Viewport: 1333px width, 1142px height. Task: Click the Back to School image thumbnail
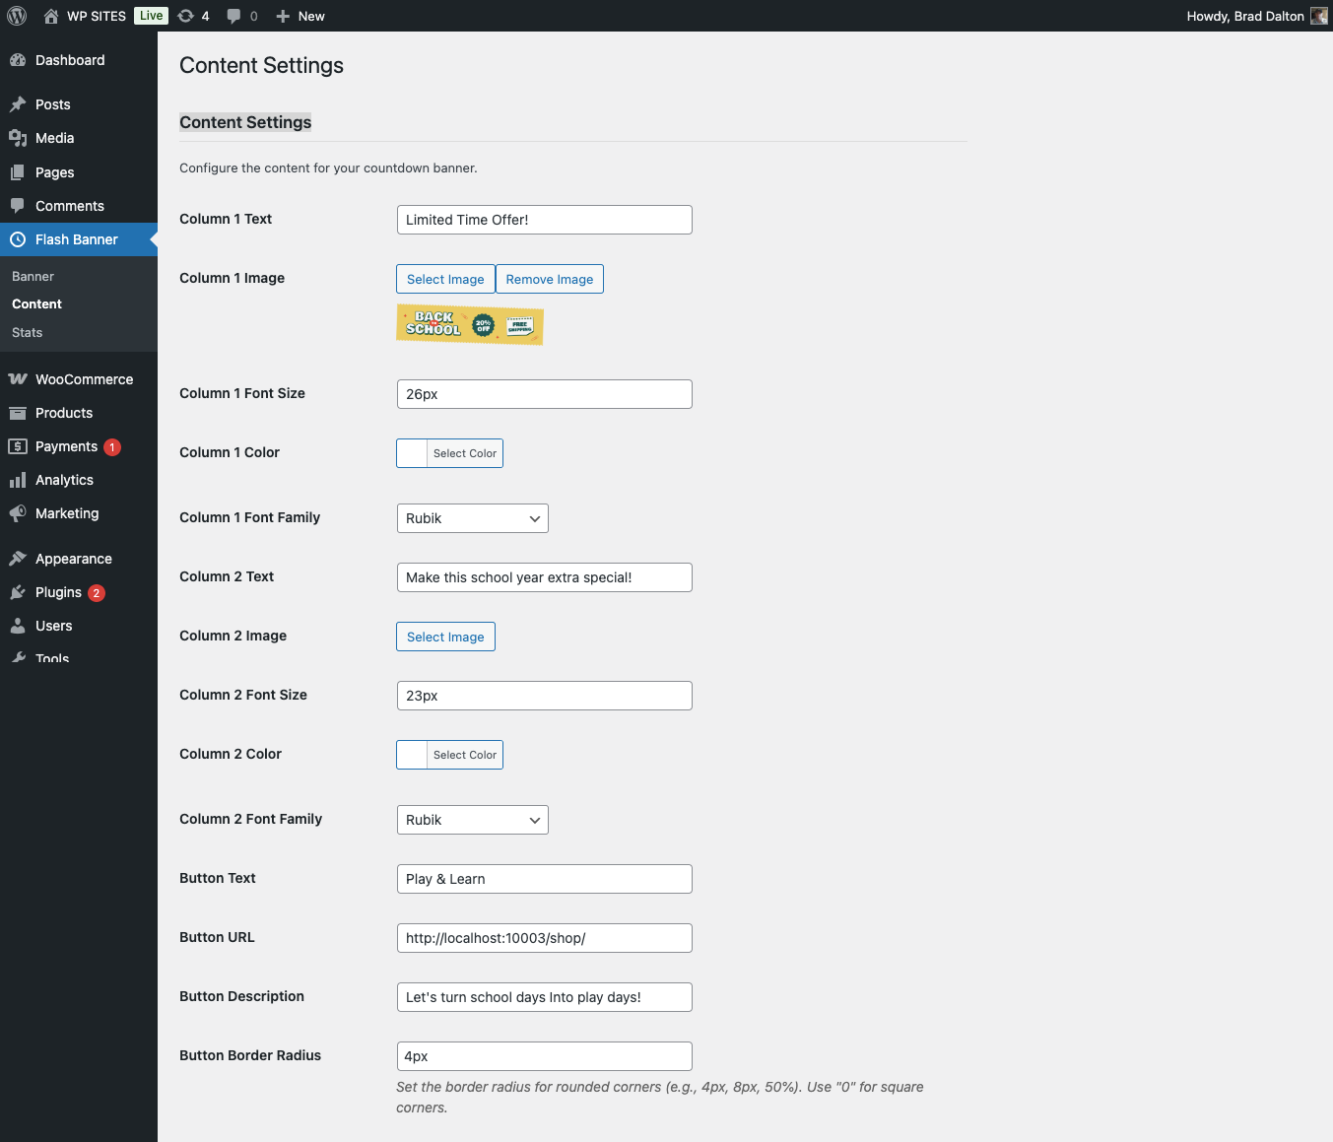(469, 324)
